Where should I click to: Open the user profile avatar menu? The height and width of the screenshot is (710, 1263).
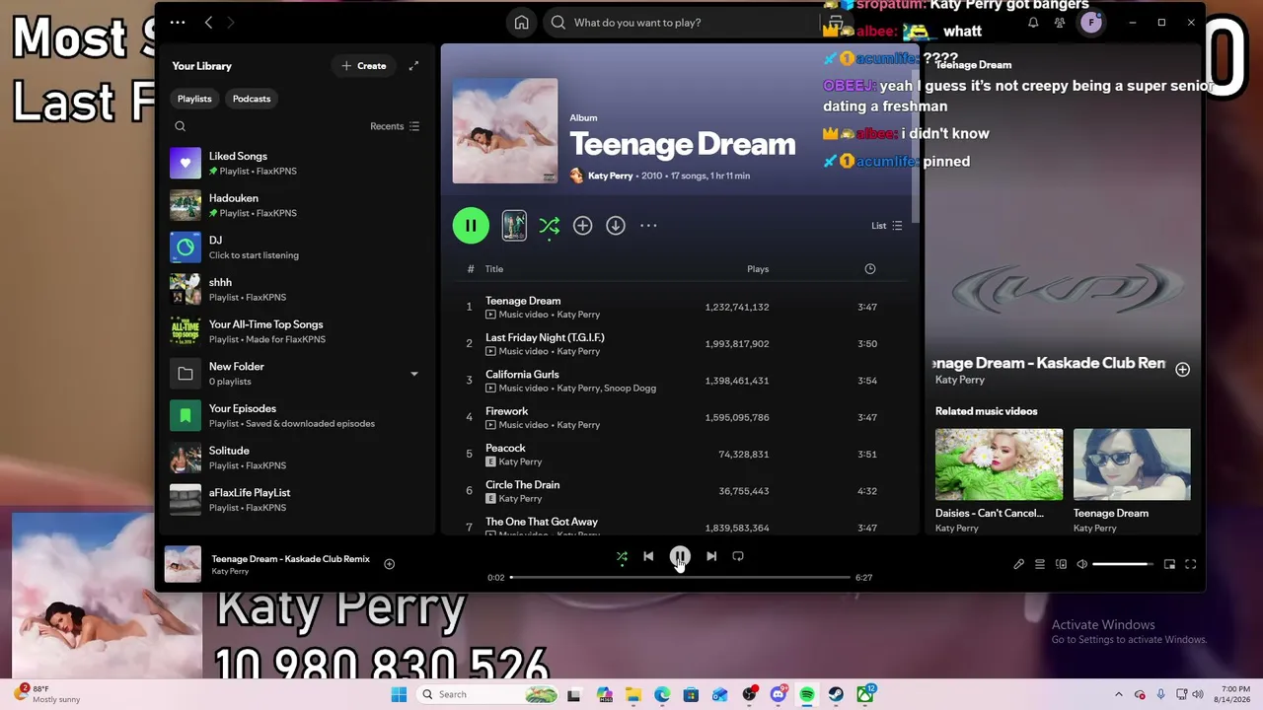[x=1090, y=22]
